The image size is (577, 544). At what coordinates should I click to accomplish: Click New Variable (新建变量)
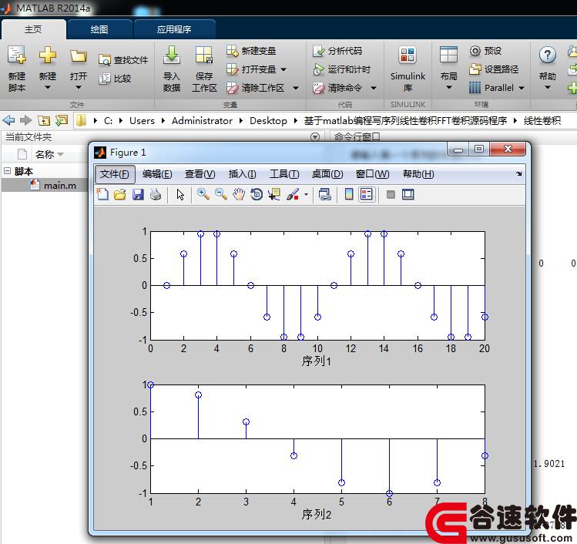tap(251, 51)
